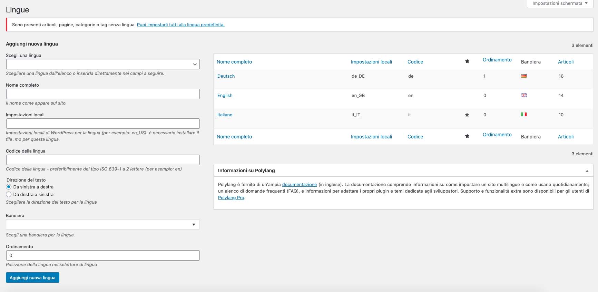The width and height of the screenshot is (598, 292).
Task: Sort by Articoli in the table header
Action: click(x=566, y=62)
